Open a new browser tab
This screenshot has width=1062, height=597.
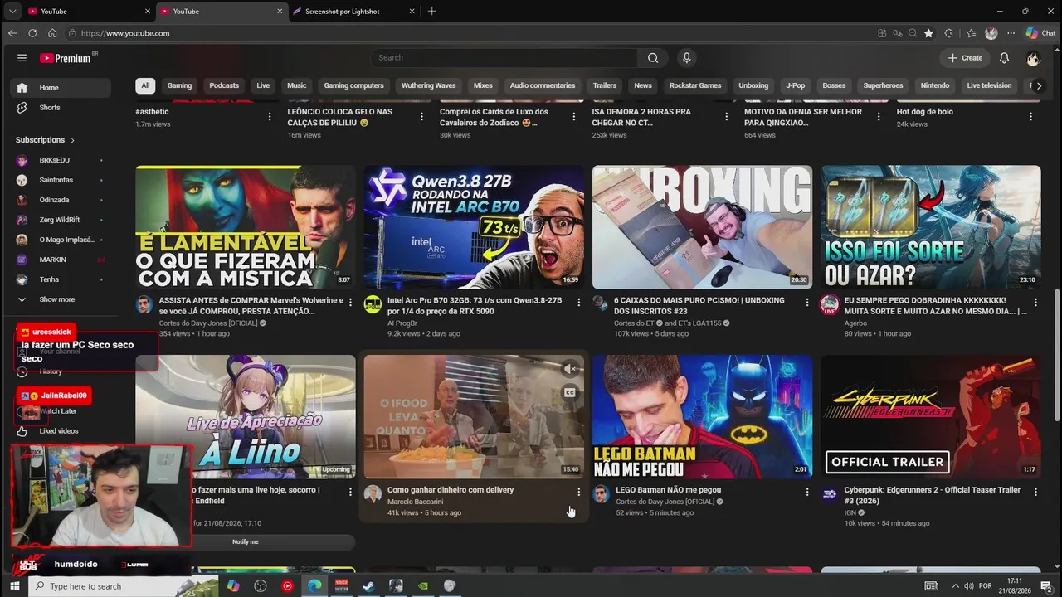[431, 11]
